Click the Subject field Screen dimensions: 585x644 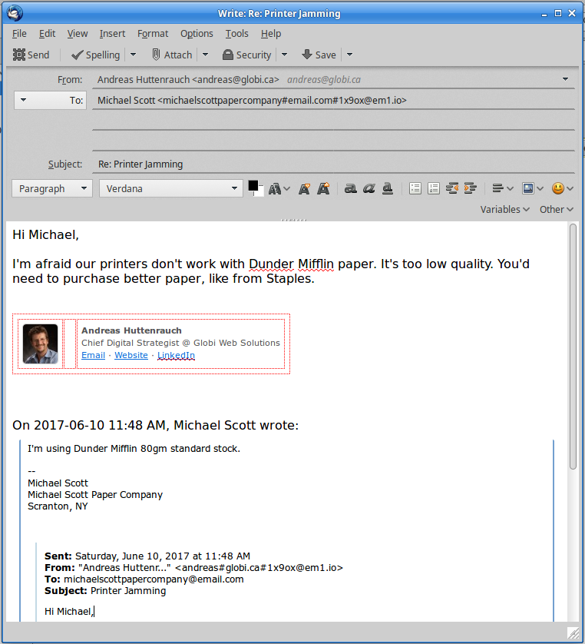click(x=333, y=164)
